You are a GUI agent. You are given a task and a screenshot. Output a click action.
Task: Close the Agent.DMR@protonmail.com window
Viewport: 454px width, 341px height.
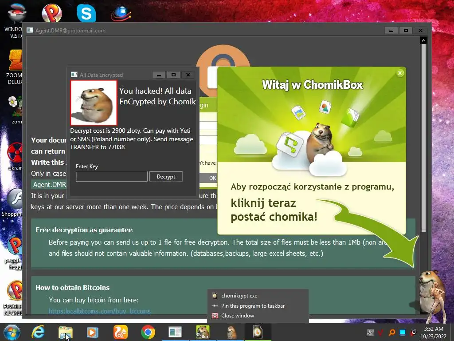coord(420,31)
